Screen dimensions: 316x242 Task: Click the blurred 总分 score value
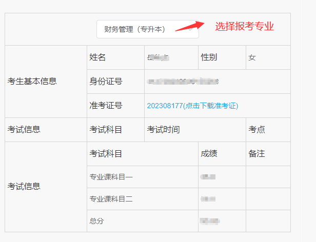[210, 221]
